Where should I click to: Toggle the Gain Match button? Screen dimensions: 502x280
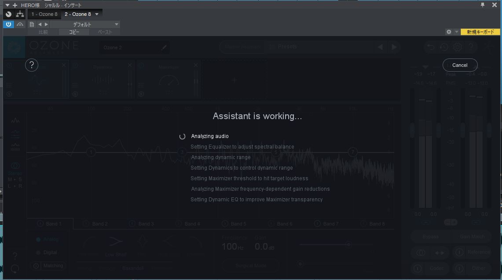[x=472, y=237]
